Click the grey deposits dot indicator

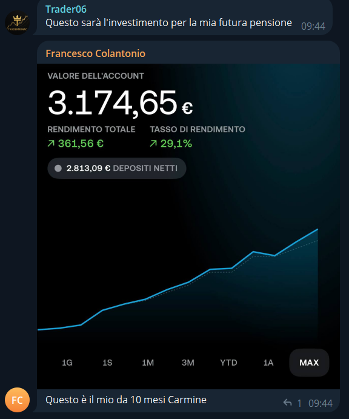point(58,169)
